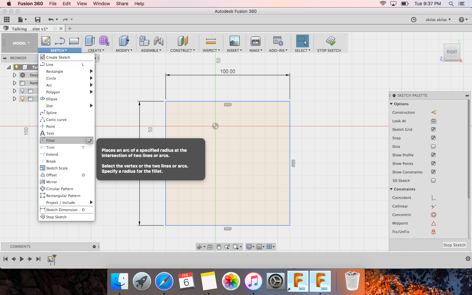Expand the Rectangle submenu arrow
Image resolution: width=472 pixels, height=295 pixels.
click(x=91, y=71)
